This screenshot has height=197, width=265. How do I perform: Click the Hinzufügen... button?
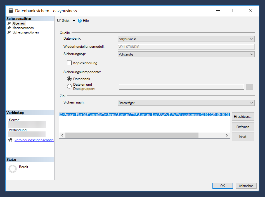click(243, 117)
